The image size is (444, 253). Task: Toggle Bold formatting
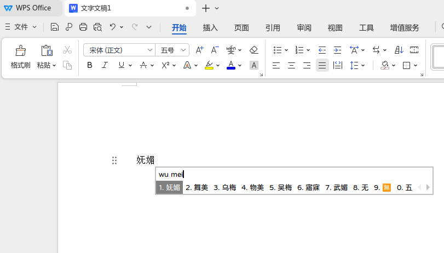89,66
